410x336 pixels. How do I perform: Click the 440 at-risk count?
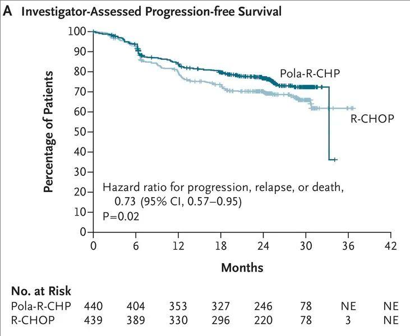point(94,306)
